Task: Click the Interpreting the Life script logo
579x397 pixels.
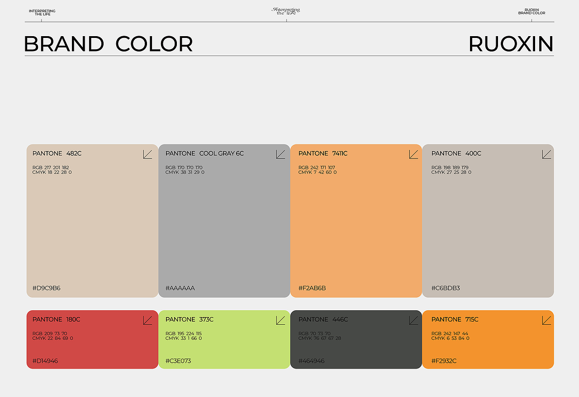Action: [x=286, y=11]
